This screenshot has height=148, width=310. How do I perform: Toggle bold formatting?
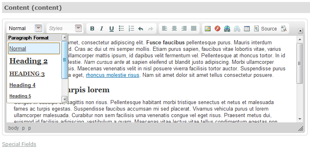pos(92,28)
